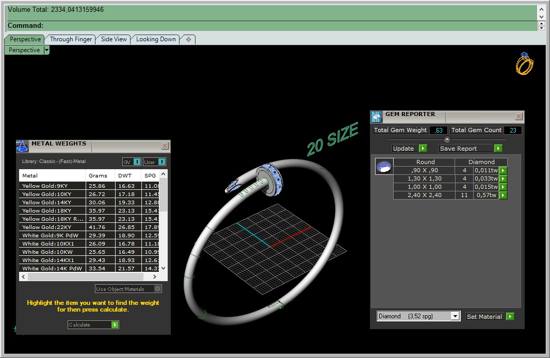Click command line stepper arrows
Screen dimensions: 550x358
(541, 26)
